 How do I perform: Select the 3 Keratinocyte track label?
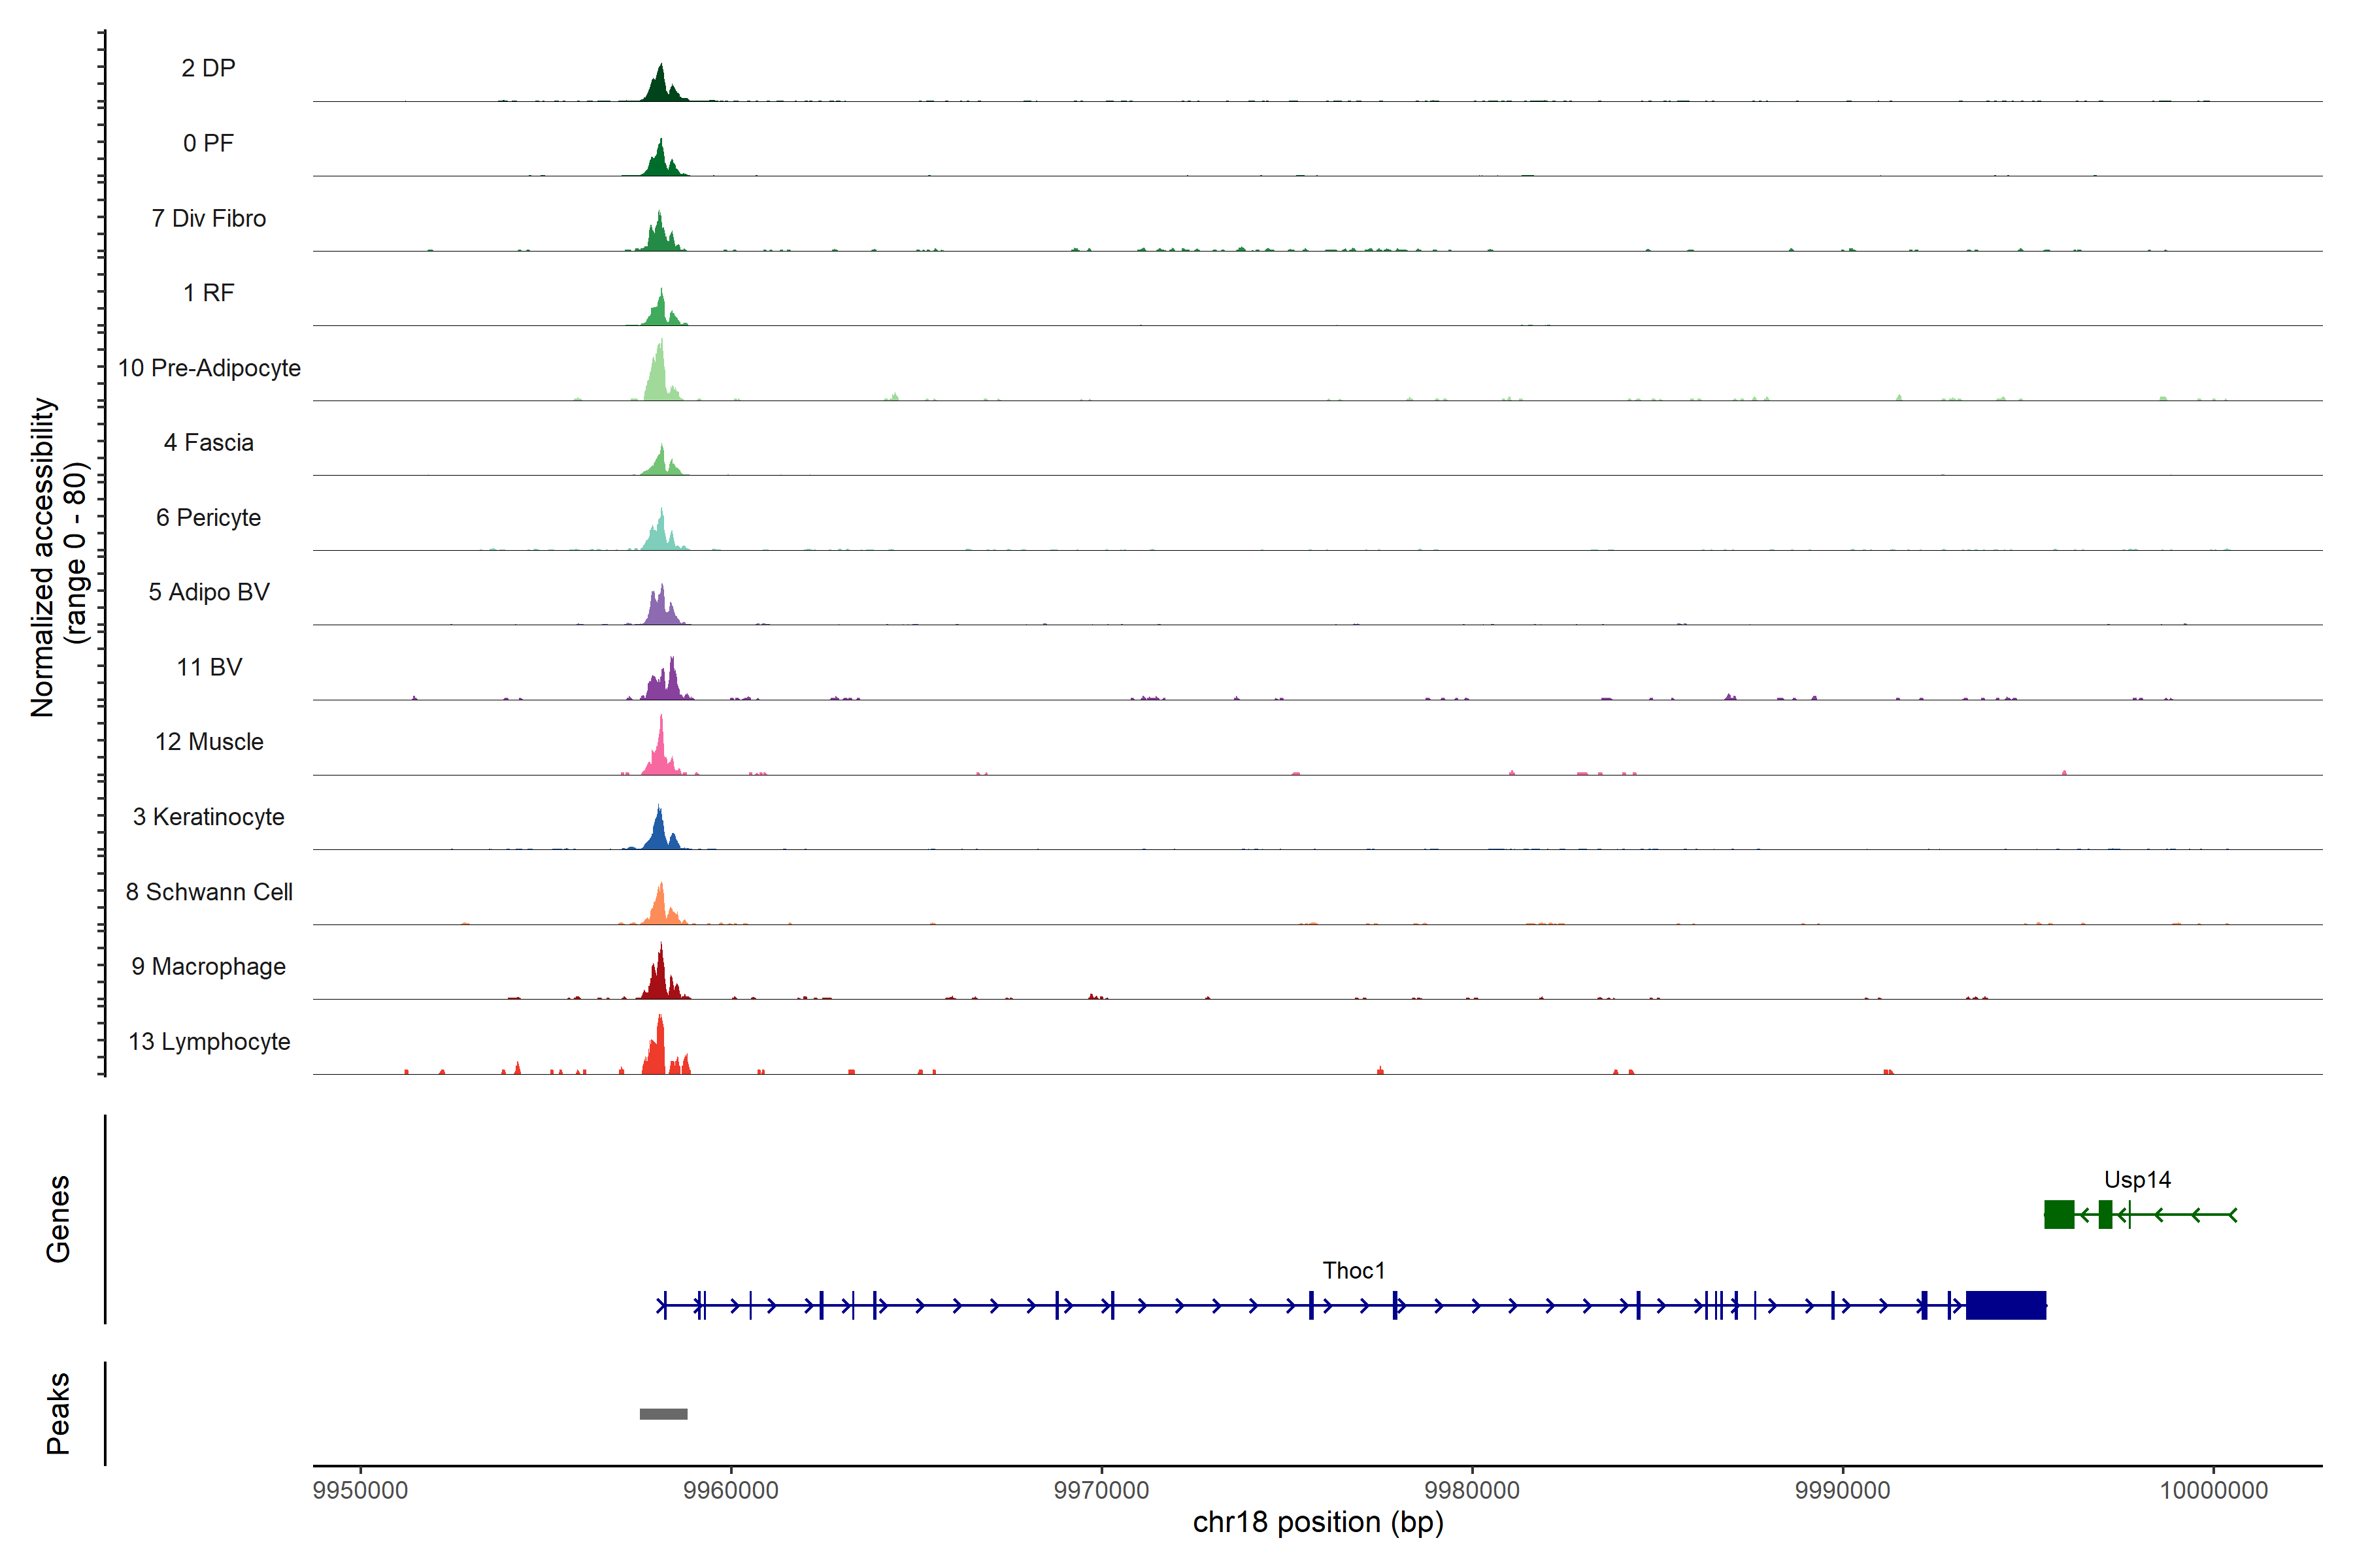pos(208,816)
